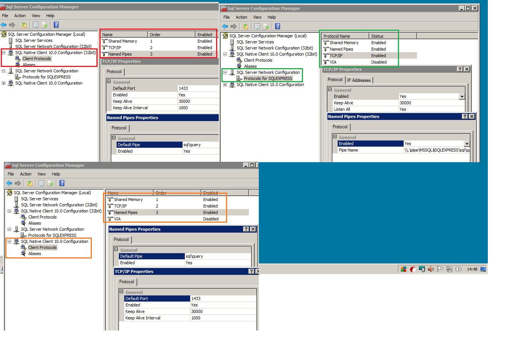Select the root SQL Server Configuration Manager (Local) node in bottom window
Viewport: 521px width, 359px height.
(52, 193)
